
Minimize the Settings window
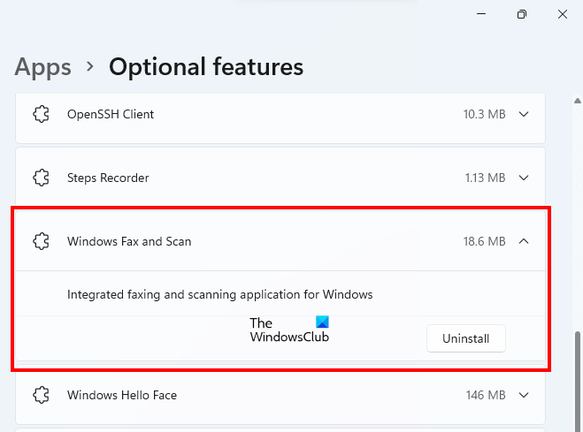(x=480, y=14)
